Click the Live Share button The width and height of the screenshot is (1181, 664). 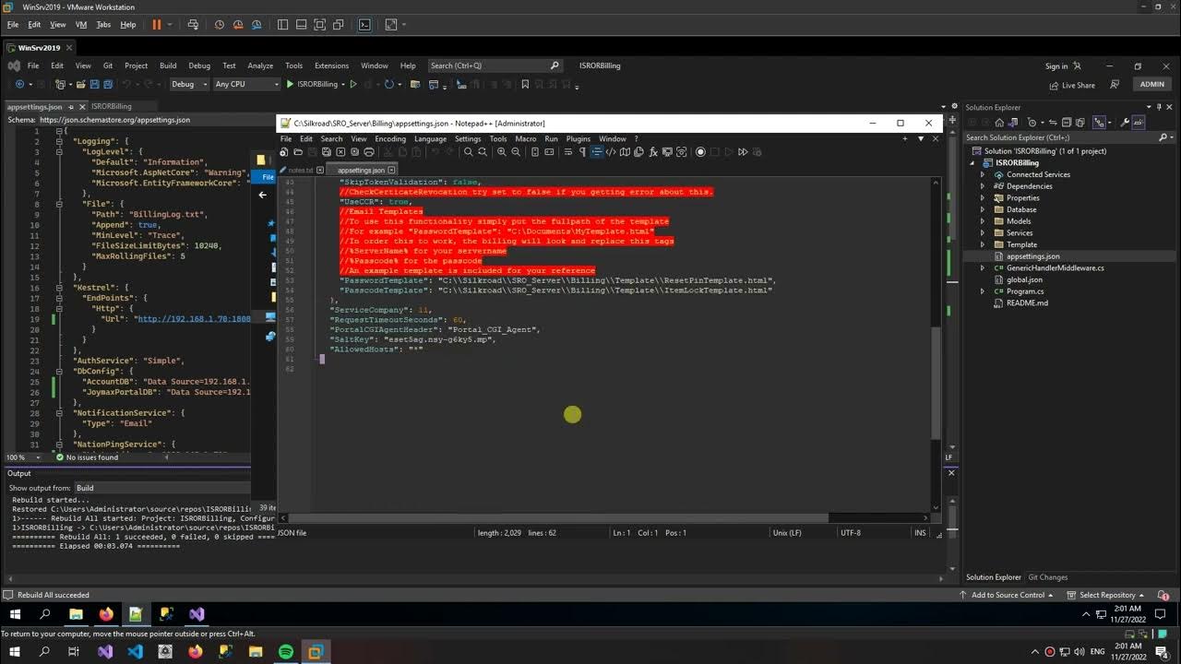[x=1071, y=85]
